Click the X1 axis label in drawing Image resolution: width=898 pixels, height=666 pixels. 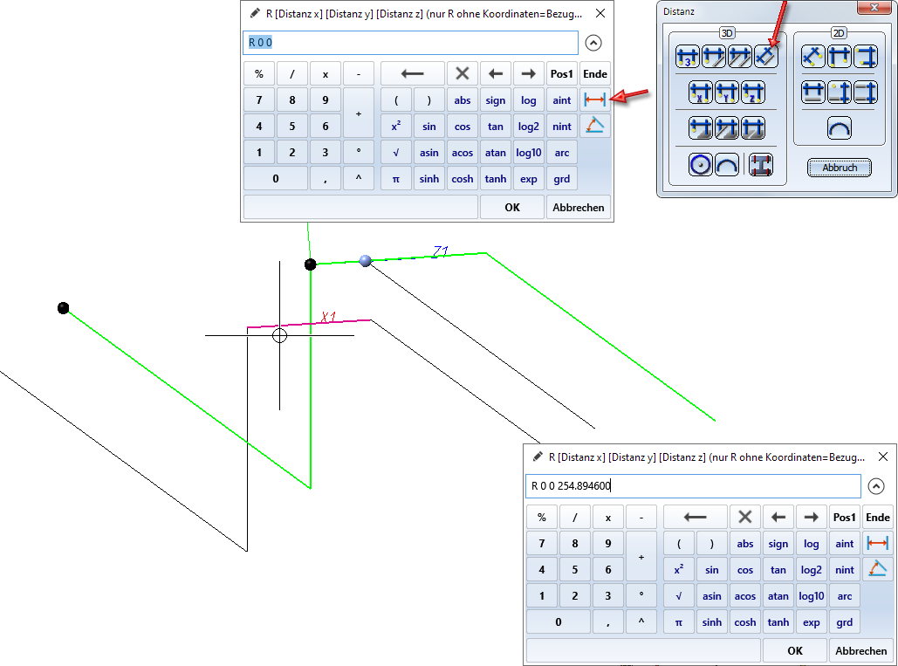[329, 317]
